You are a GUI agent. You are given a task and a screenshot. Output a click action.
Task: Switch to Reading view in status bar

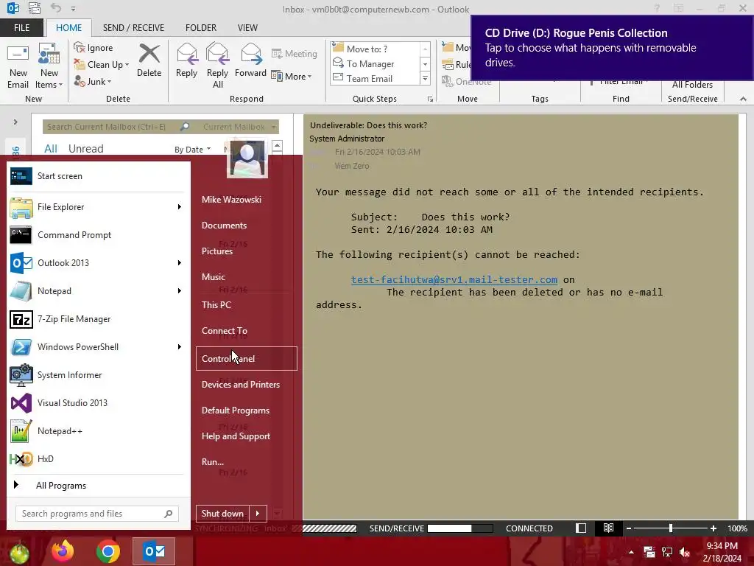tap(608, 528)
